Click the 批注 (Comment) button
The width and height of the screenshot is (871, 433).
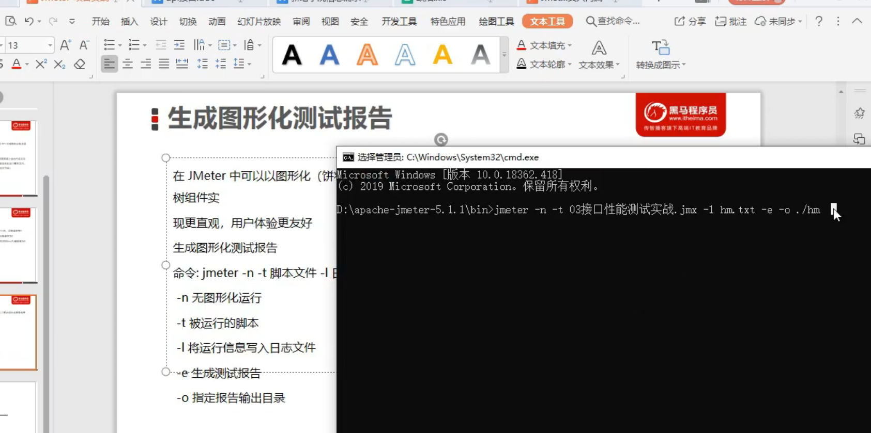pos(731,21)
